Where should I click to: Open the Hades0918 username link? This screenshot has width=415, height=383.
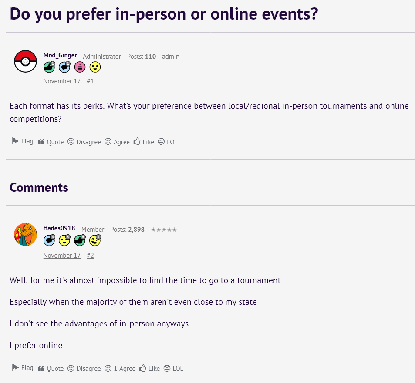pyautogui.click(x=59, y=228)
